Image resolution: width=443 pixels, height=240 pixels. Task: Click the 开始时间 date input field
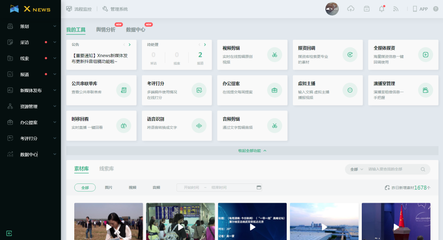pyautogui.click(x=191, y=188)
